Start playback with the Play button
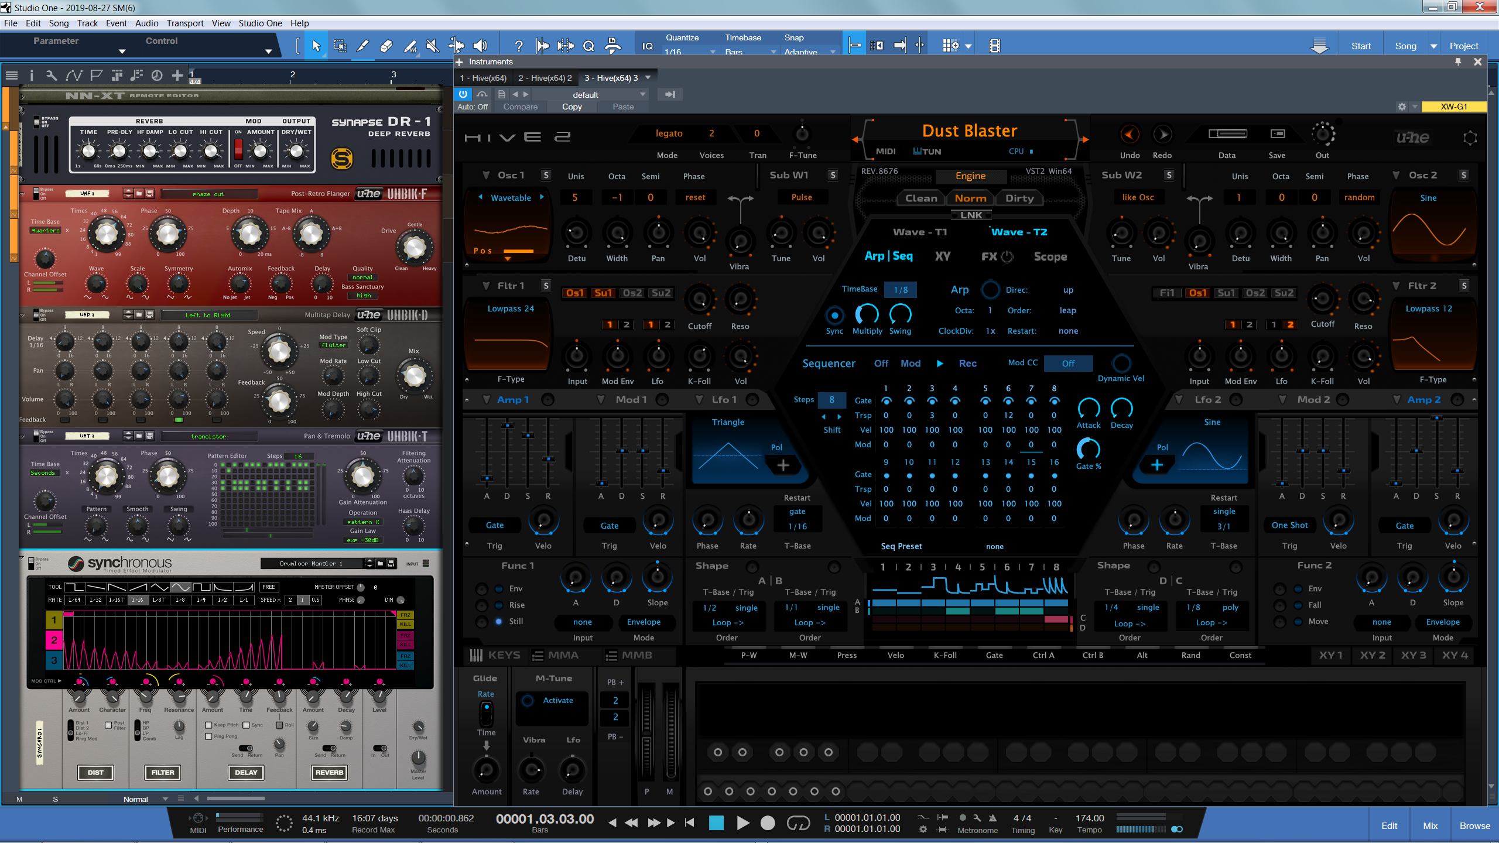Screen dimensions: 1499x843 pos(742,823)
